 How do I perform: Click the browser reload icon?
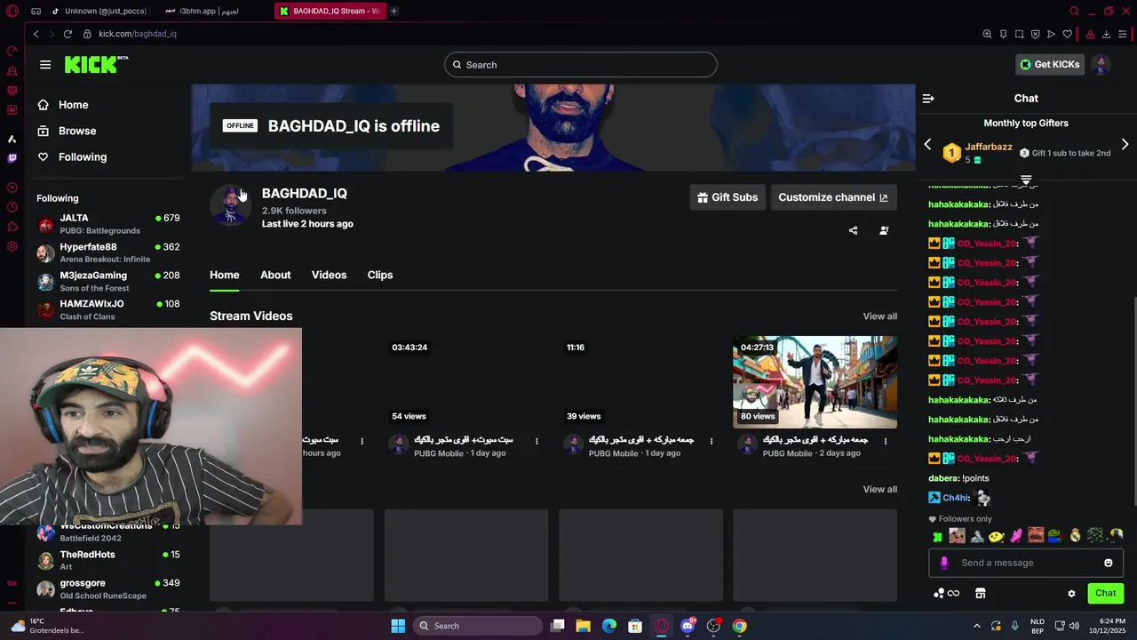[x=68, y=34]
